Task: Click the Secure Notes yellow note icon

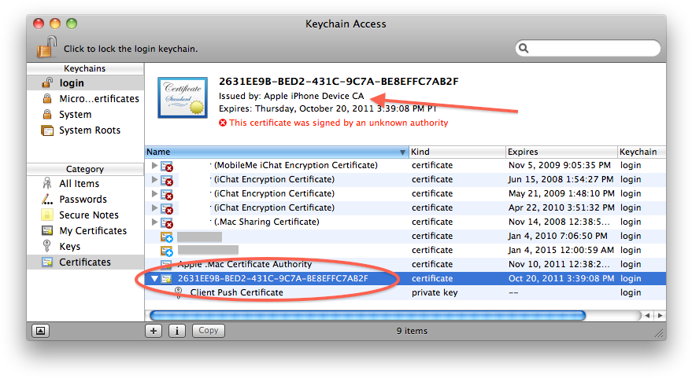Action: (47, 215)
